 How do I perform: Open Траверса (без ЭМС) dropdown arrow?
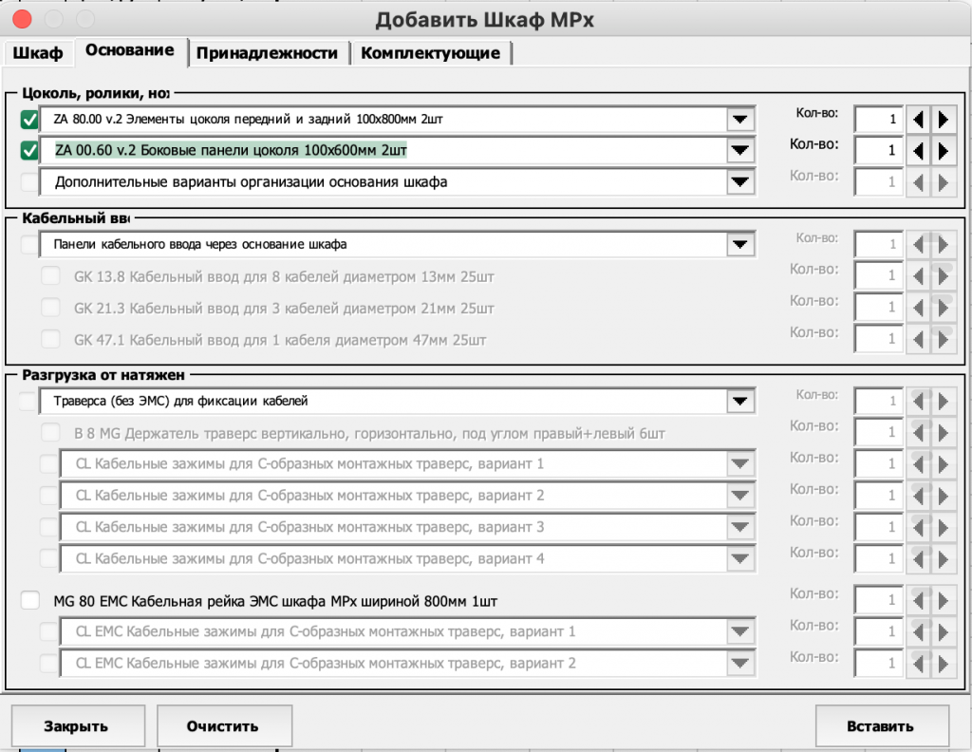click(x=738, y=401)
